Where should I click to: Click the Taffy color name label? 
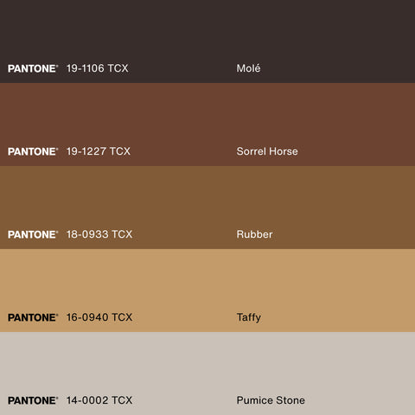pyautogui.click(x=249, y=318)
